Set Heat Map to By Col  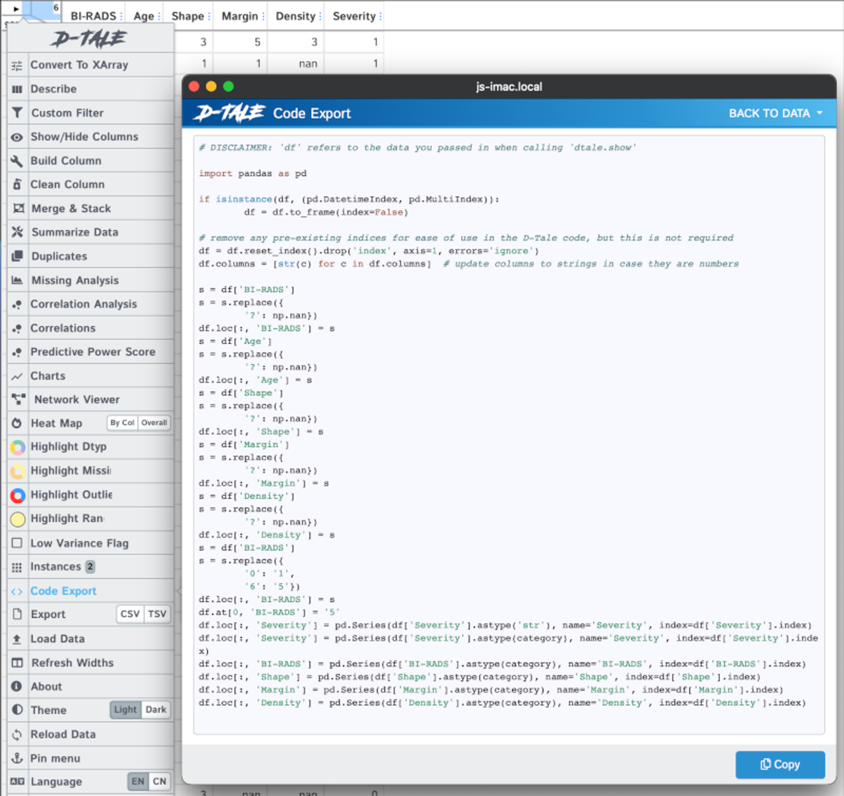tap(122, 423)
